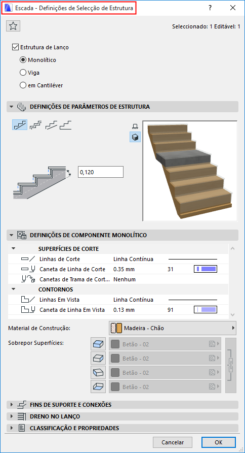
Task: Click the Linha Contínua value of Linhas Em Vista
Action: 133,300
